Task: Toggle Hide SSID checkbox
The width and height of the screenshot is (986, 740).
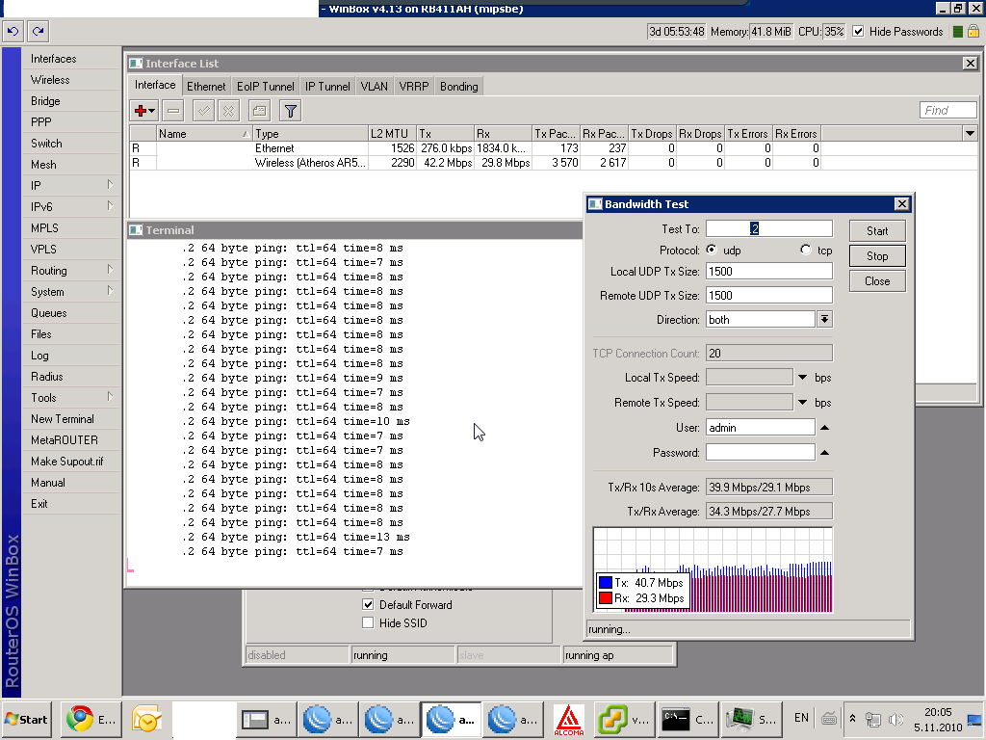Action: click(x=368, y=623)
